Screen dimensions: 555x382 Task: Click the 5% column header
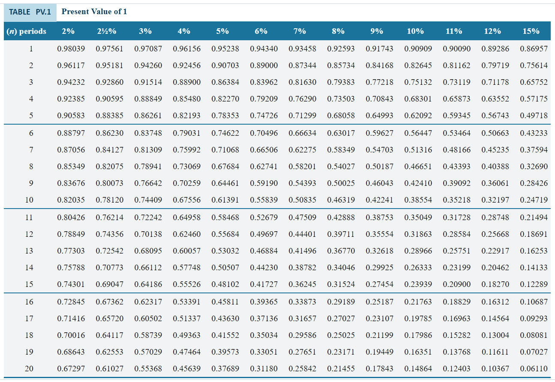click(221, 31)
